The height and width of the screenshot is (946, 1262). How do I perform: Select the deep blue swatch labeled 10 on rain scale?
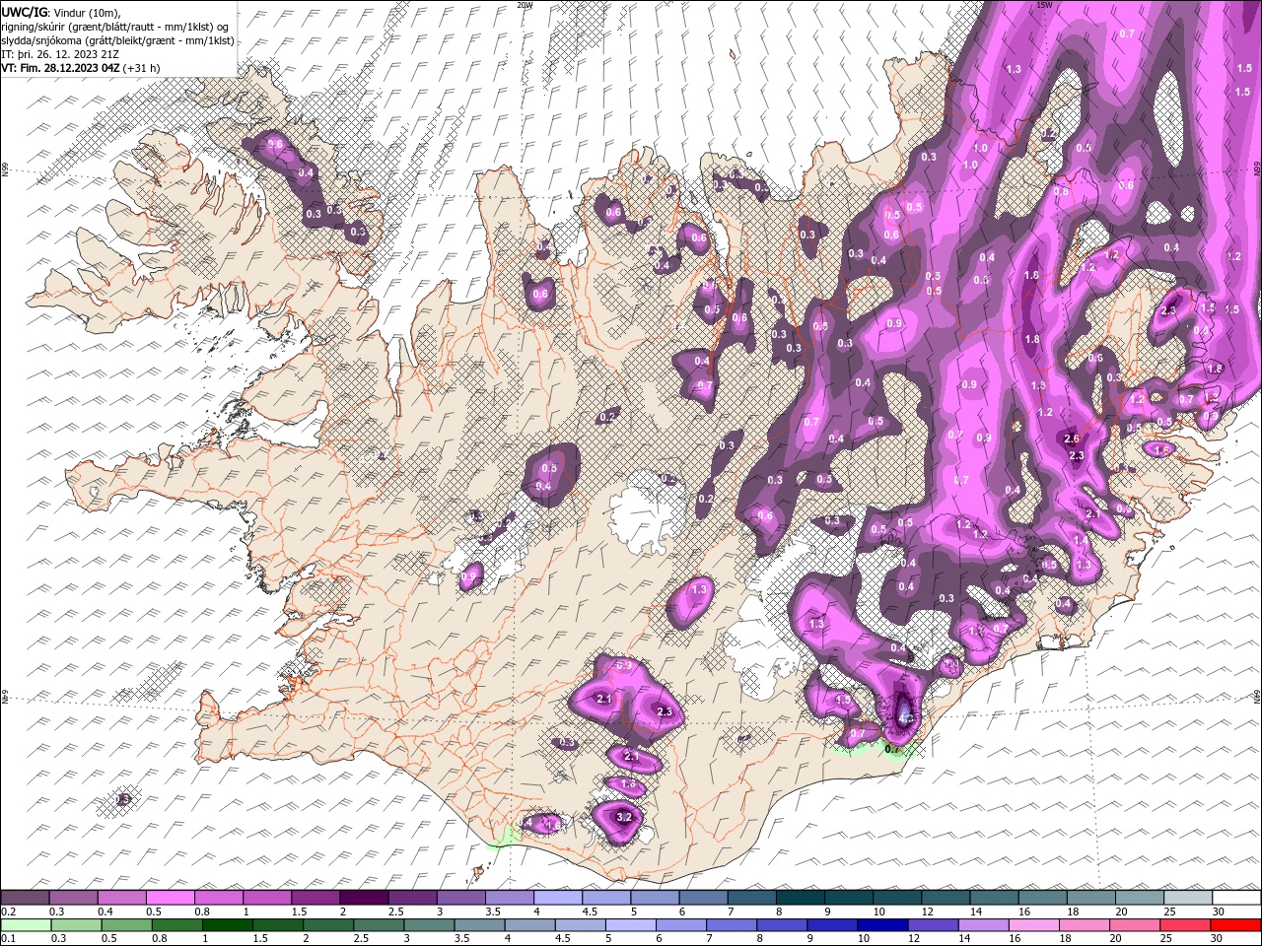[883, 925]
